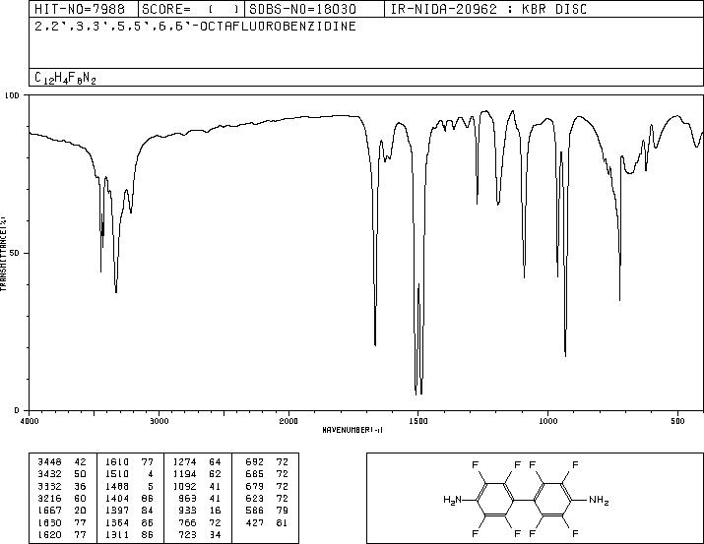Click the 3000 x-axis tick label

(159, 421)
